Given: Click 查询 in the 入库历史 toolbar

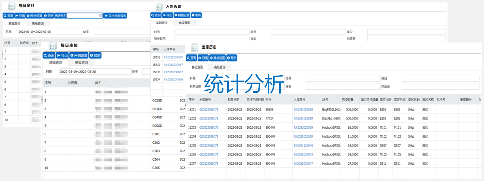Looking at the screenshot, I should (156, 15).
